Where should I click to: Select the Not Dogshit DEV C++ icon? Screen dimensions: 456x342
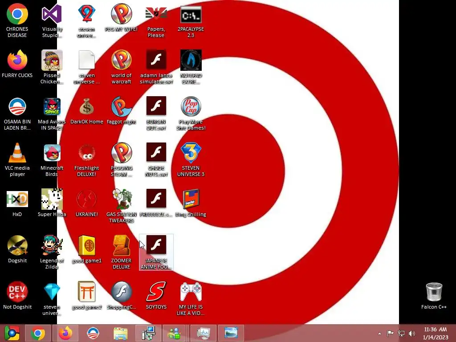pos(17,296)
